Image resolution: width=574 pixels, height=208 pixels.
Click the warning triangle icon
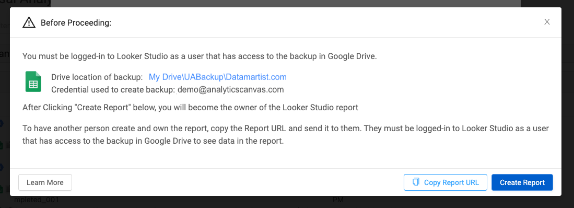tap(29, 22)
